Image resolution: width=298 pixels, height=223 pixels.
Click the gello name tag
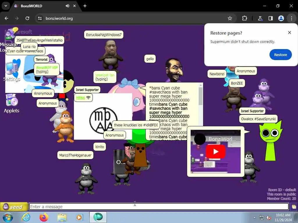point(150,59)
